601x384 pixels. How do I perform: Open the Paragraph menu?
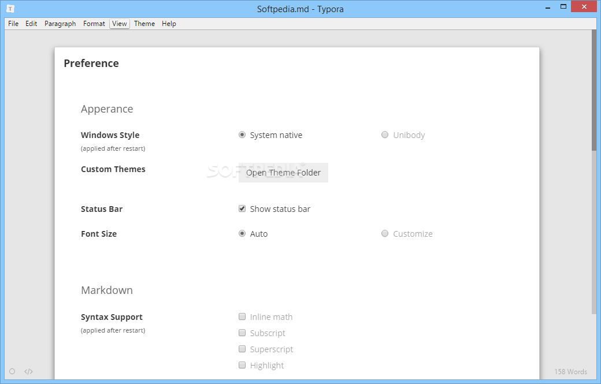(x=60, y=24)
